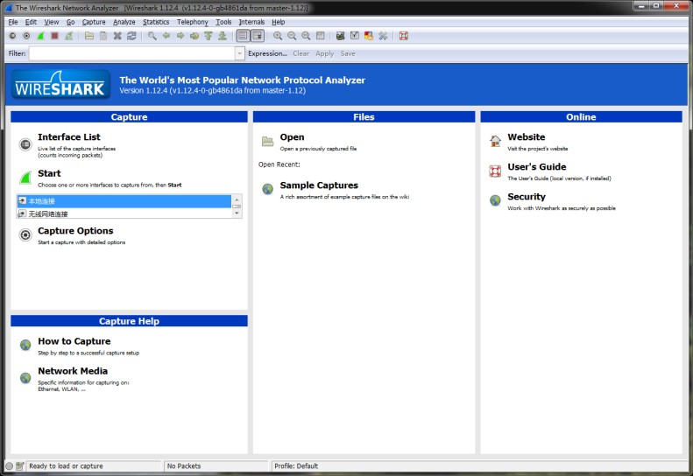The height and width of the screenshot is (476, 693).
Task: Click the resize all columns toolbar icon
Action: click(x=321, y=36)
